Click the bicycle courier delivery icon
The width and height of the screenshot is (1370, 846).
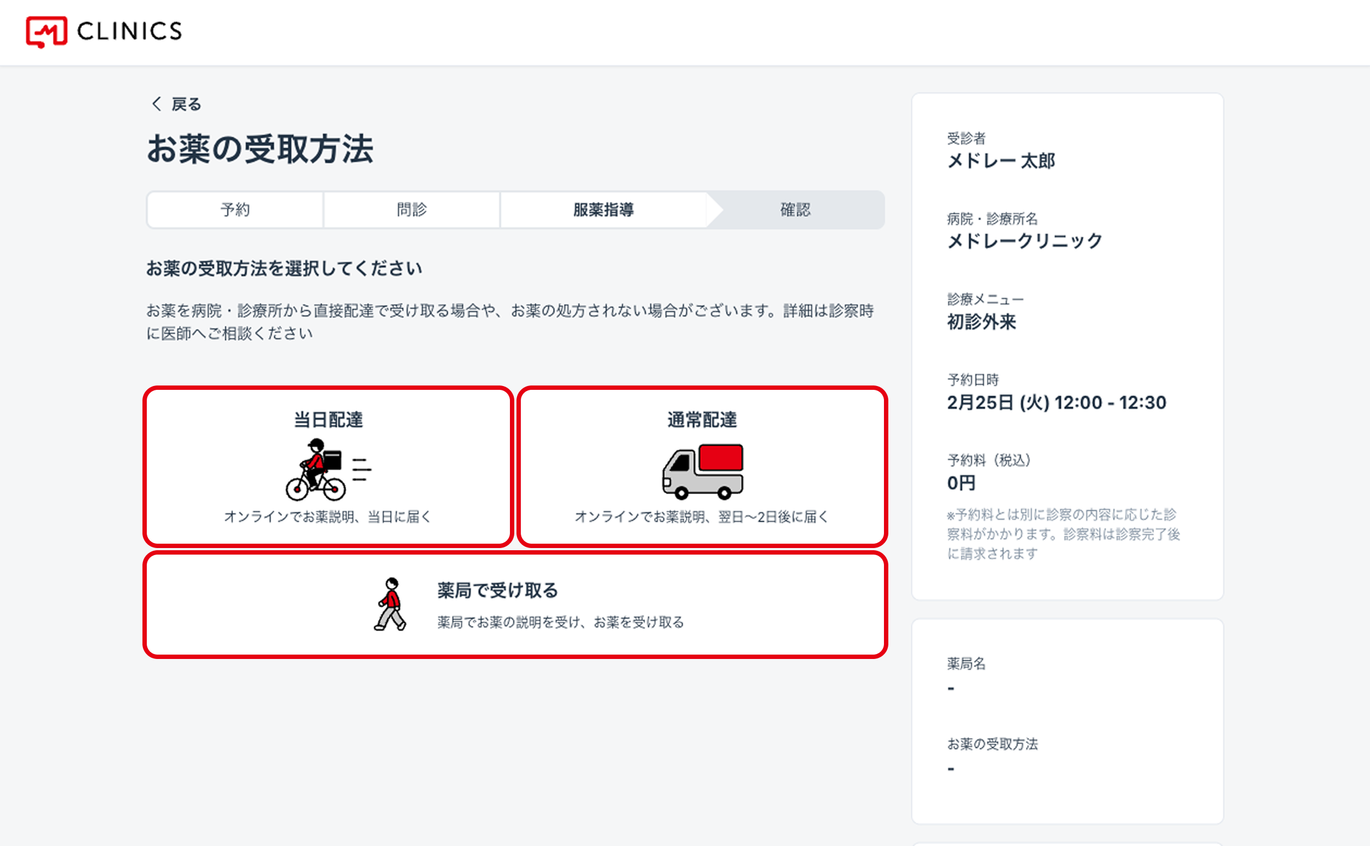tap(327, 470)
